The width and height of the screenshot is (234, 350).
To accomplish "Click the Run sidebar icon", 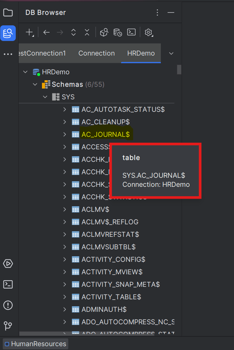I will tap(8, 264).
